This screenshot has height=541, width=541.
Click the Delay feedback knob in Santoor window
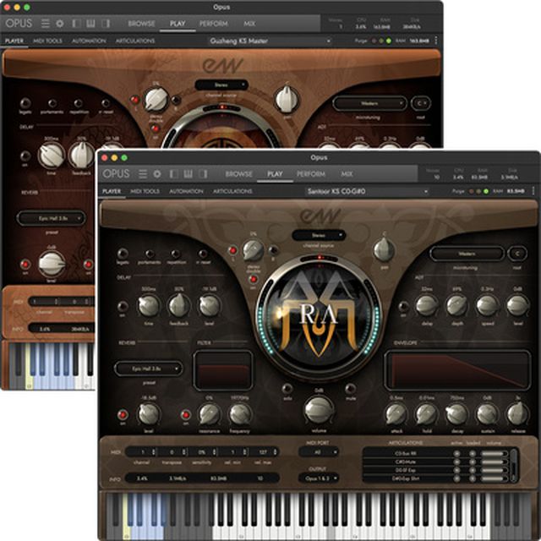click(178, 306)
